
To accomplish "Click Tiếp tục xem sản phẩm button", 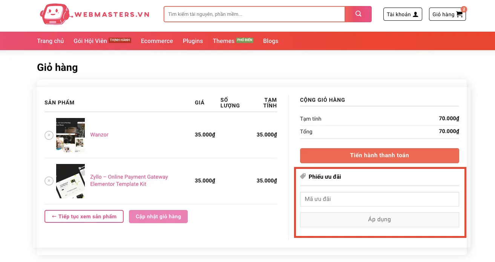I will [84, 216].
